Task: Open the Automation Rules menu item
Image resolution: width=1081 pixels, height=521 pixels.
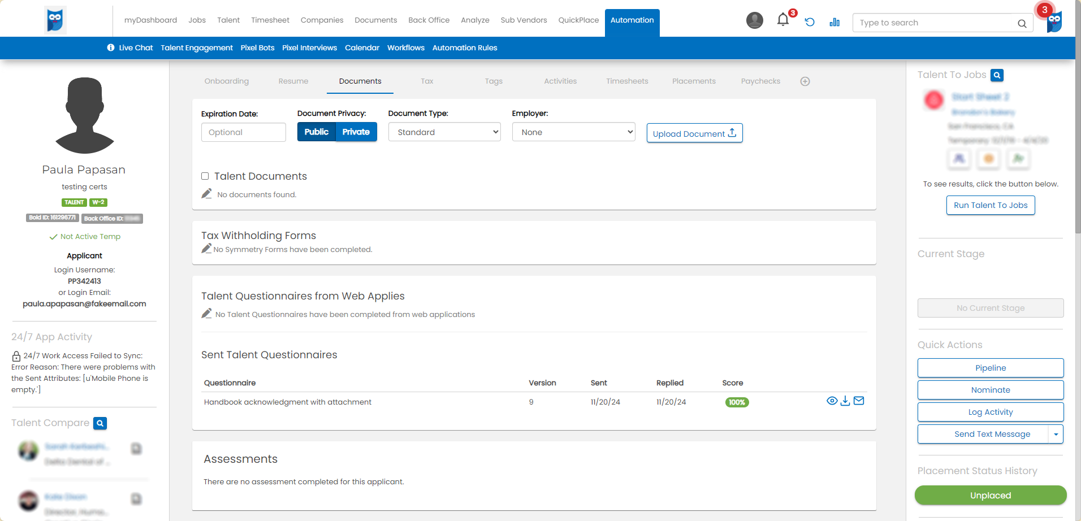Action: click(465, 48)
